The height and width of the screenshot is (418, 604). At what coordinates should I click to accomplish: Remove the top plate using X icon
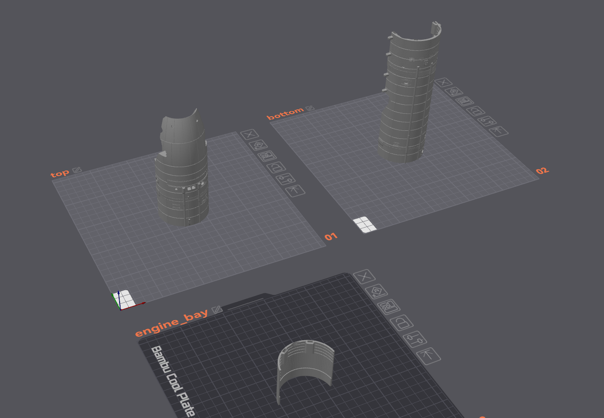coord(249,135)
